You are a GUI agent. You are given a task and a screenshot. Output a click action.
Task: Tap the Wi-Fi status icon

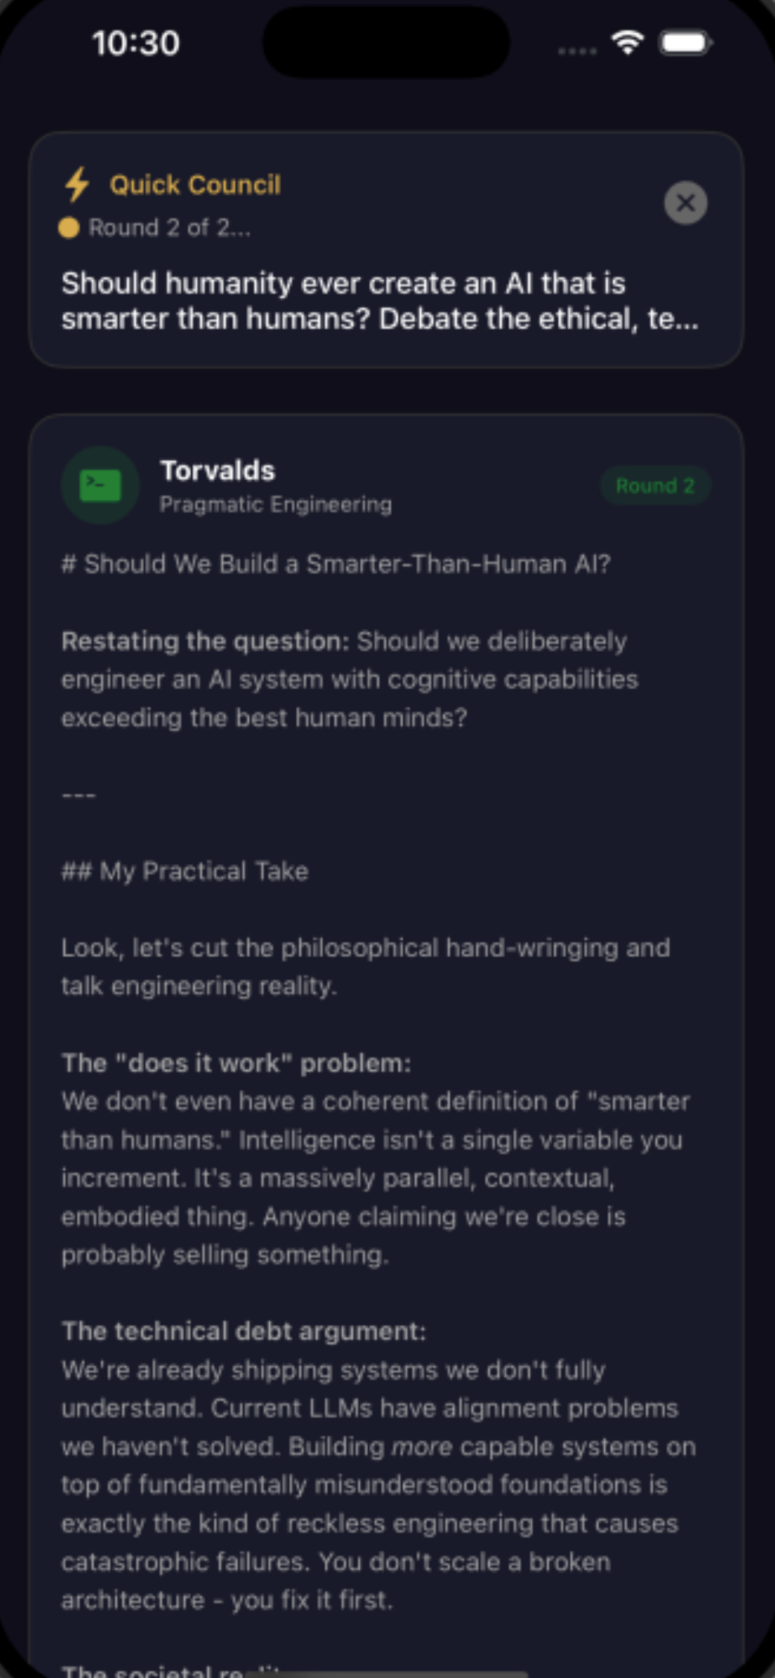click(627, 43)
